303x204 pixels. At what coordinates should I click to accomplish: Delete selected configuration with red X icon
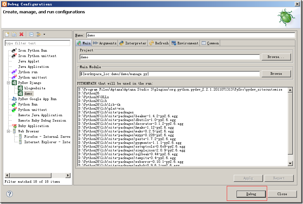21,34
